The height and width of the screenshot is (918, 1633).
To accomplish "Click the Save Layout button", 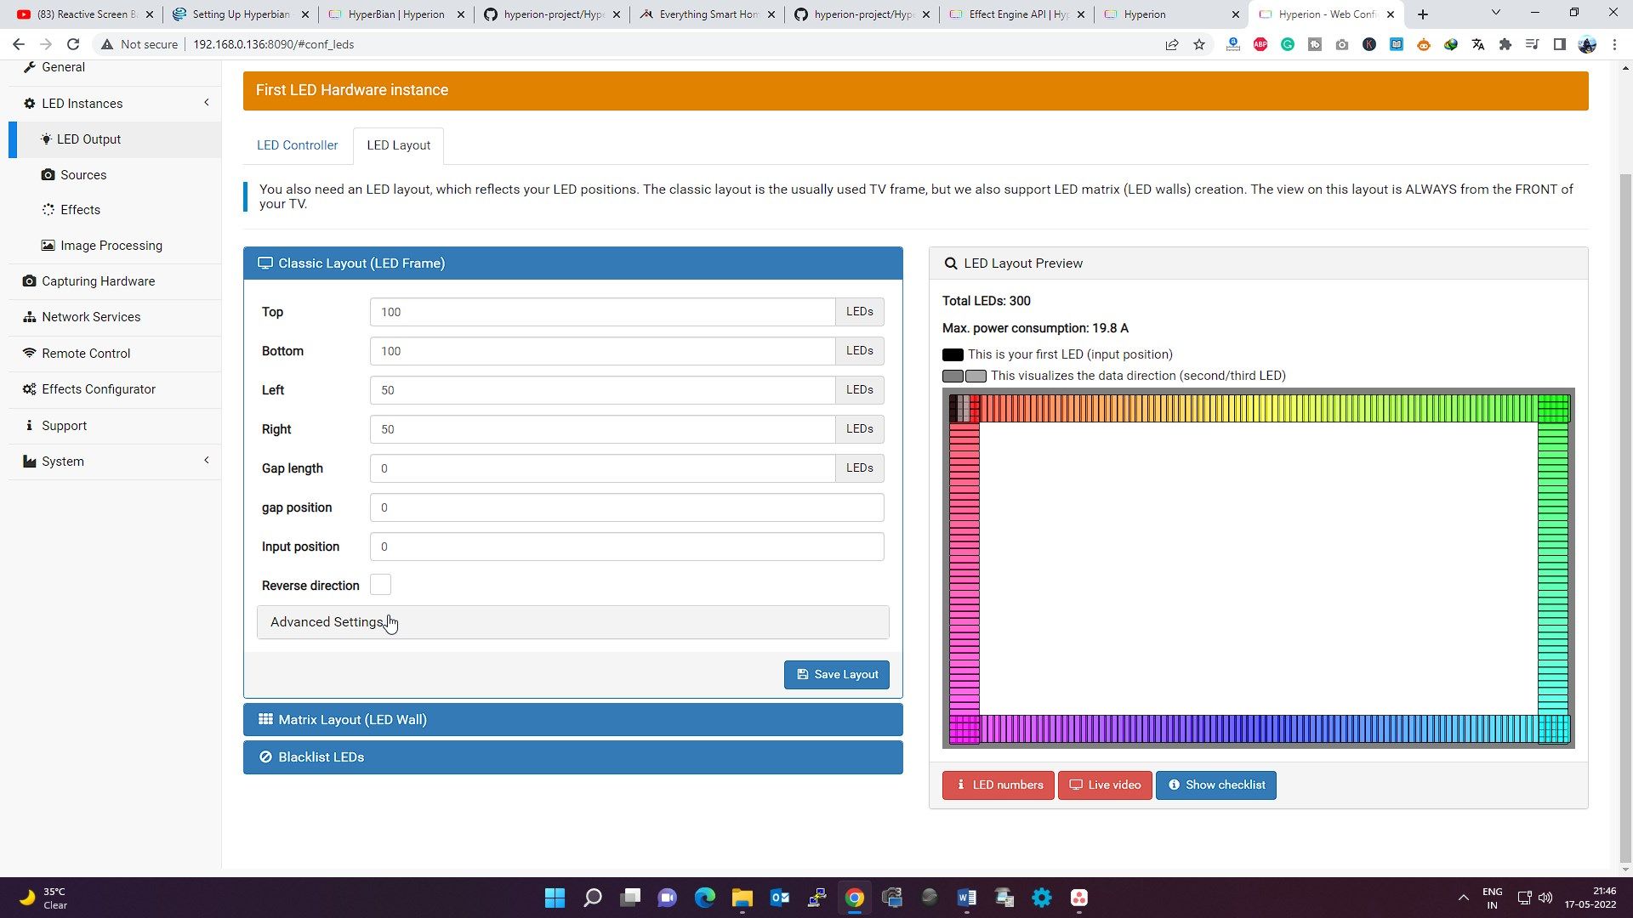I will [836, 675].
